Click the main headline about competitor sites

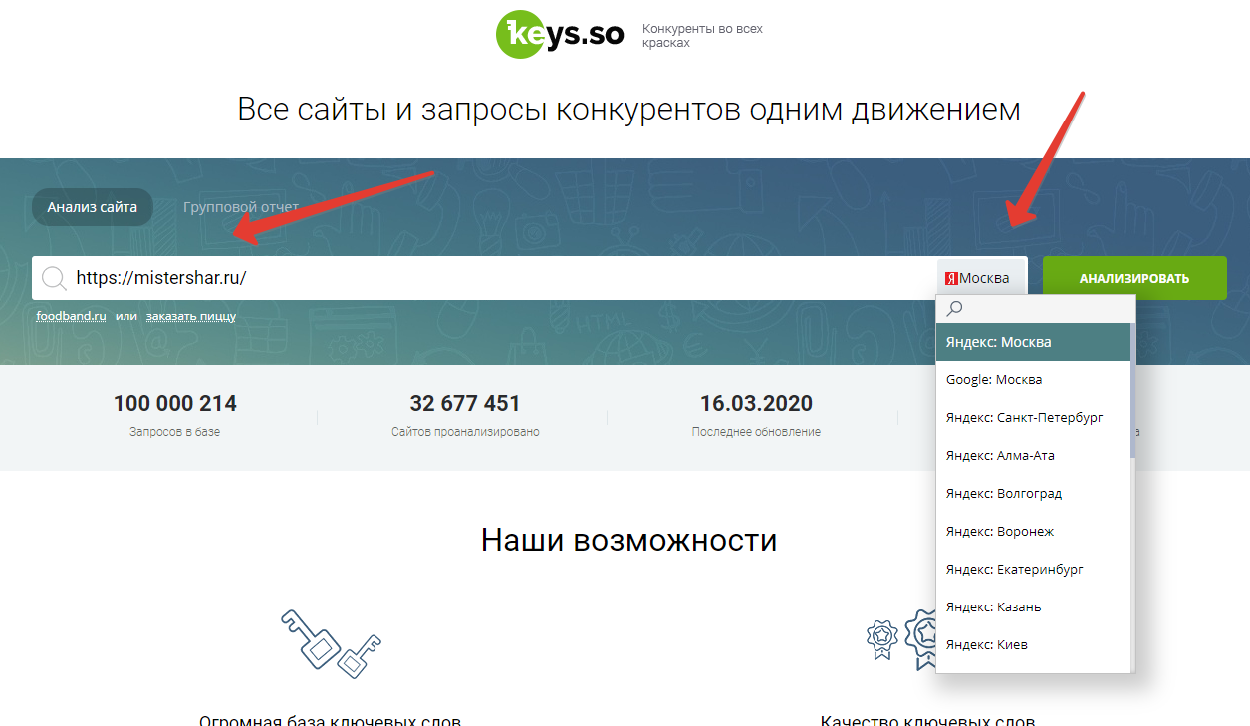(628, 109)
